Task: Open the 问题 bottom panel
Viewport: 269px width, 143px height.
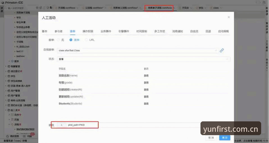Action: pos(28,136)
